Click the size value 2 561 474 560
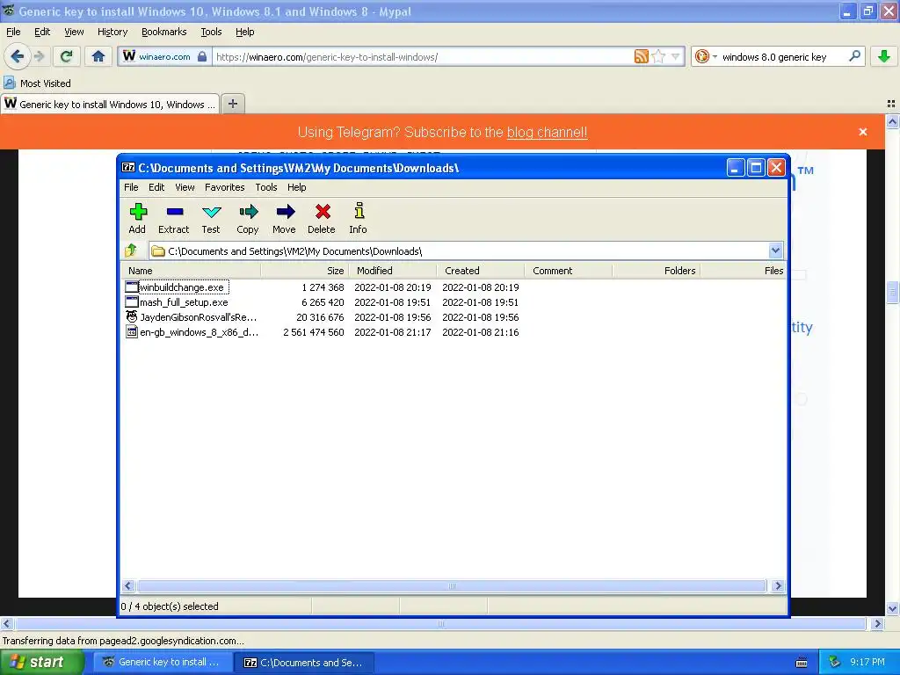The image size is (900, 675). point(314,331)
